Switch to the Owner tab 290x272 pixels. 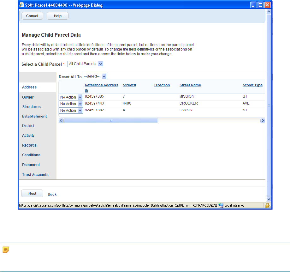pos(28,97)
